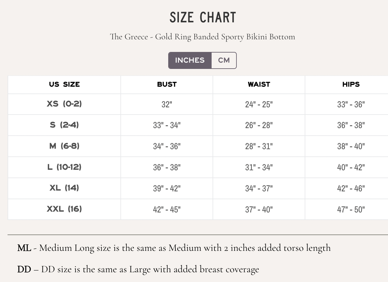This screenshot has width=388, height=282.
Task: Click the XS bust value 32"
Action: click(167, 104)
